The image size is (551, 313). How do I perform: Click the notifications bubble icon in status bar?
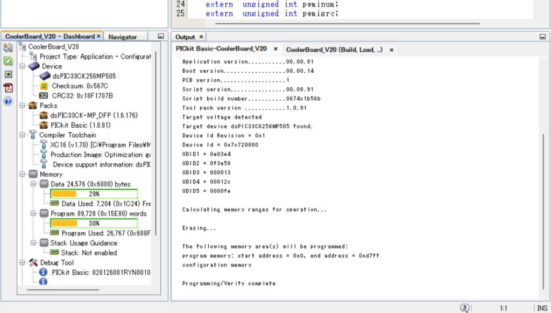464,308
